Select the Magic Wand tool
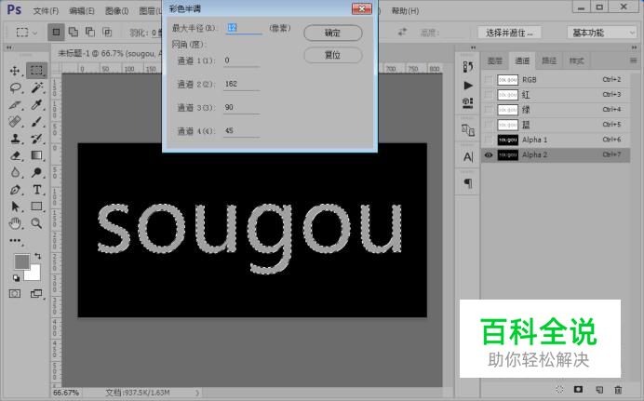 36,87
